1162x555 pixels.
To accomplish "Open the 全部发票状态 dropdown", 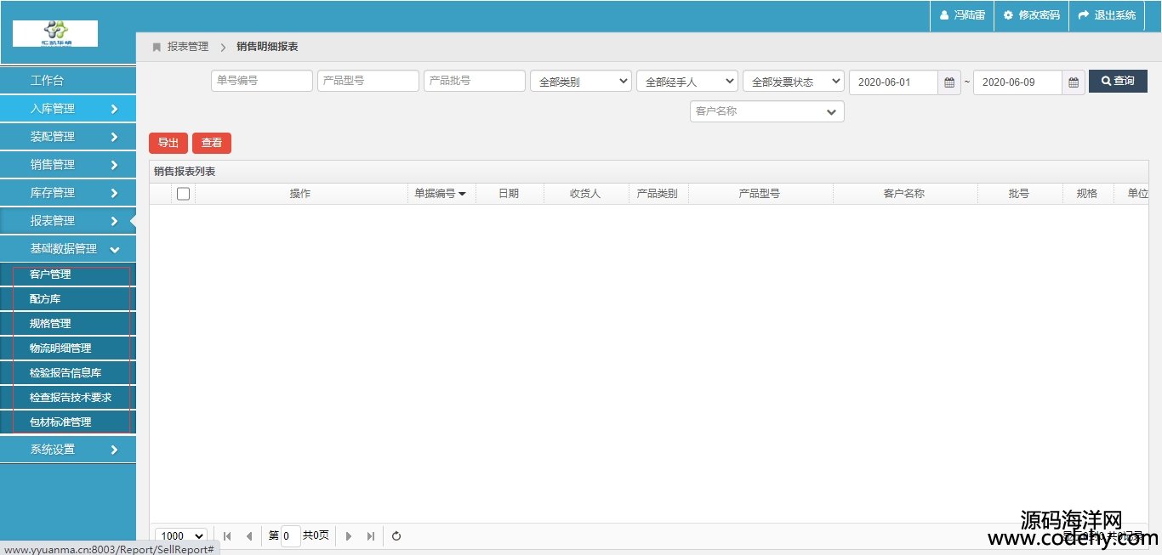I will click(x=794, y=82).
